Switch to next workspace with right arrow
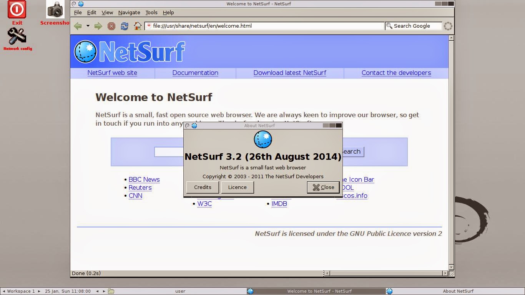Screen dimensions: 525x295 (x=39, y=291)
